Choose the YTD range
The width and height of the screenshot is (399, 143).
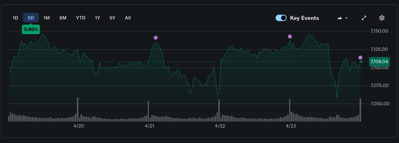81,18
